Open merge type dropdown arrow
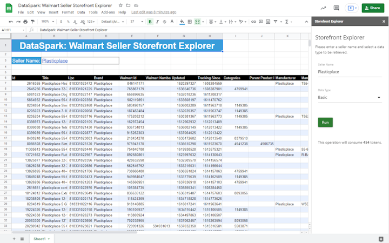Screen dimensions: 389x243 click(x=203, y=22)
